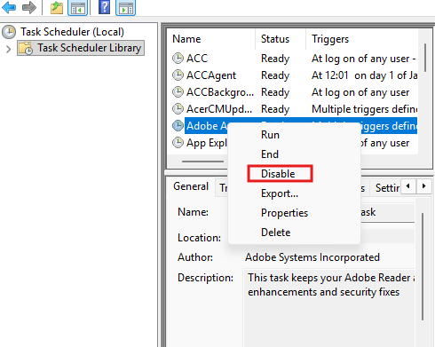
Task: Click the Ready status of ACCAgent
Action: point(275,75)
